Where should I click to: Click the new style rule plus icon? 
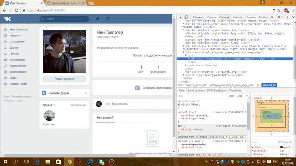point(247,96)
